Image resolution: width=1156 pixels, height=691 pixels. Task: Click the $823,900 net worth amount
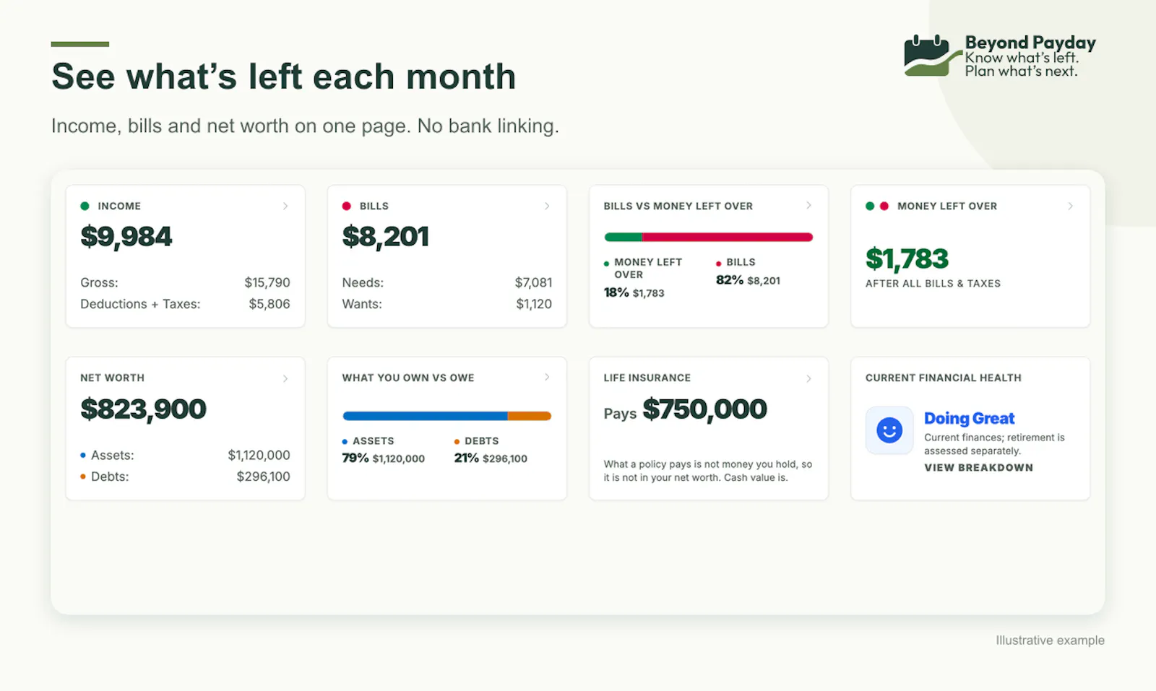[x=143, y=409]
